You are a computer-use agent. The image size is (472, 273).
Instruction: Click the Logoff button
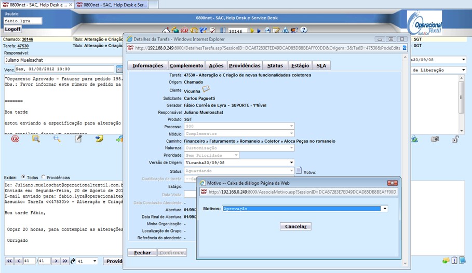pos(12,29)
